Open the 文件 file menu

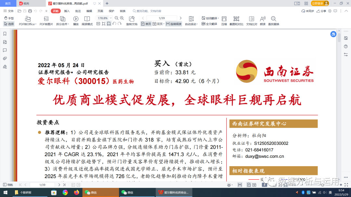click(x=8, y=11)
